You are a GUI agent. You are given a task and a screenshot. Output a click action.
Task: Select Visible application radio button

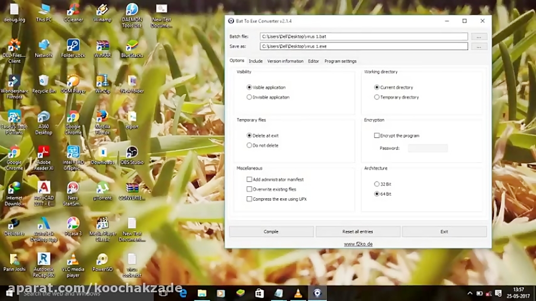(x=266, y=87)
